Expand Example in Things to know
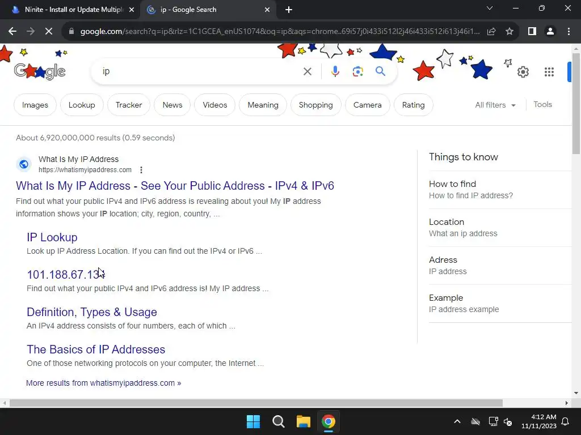Screen dimensions: 581x435 pos(500,304)
